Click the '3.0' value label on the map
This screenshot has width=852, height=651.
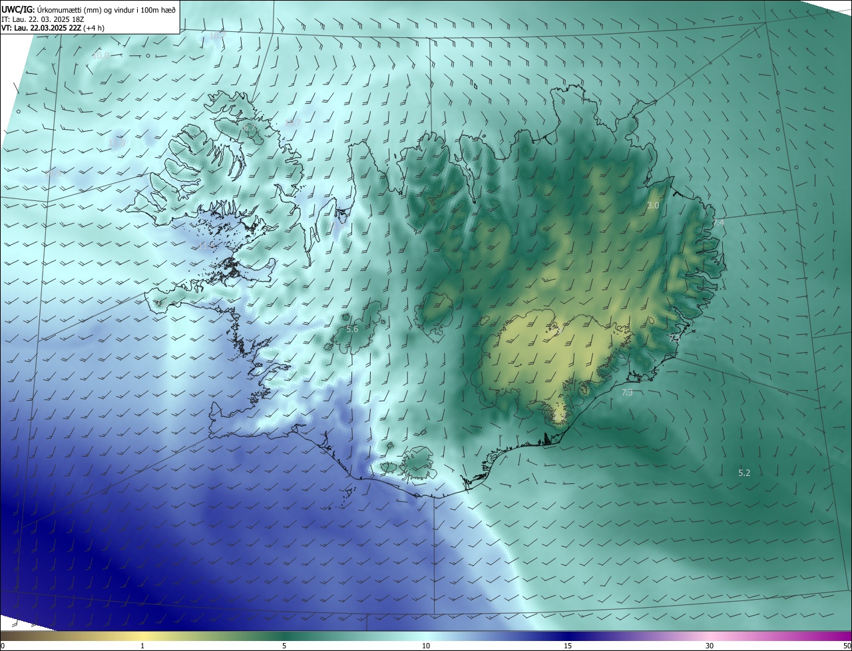[x=653, y=206]
